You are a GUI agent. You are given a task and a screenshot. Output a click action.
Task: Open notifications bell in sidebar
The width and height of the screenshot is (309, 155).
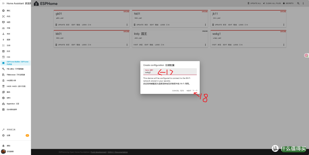pos(3,146)
